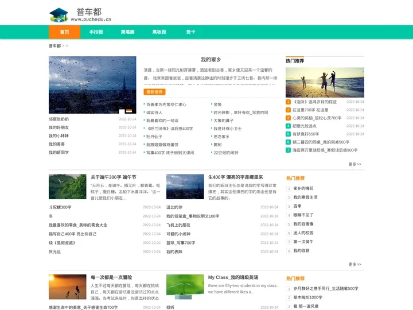Screen dimensions: 413x310
Task: Open the 手抄报 navigation tab
Action: [x=96, y=32]
